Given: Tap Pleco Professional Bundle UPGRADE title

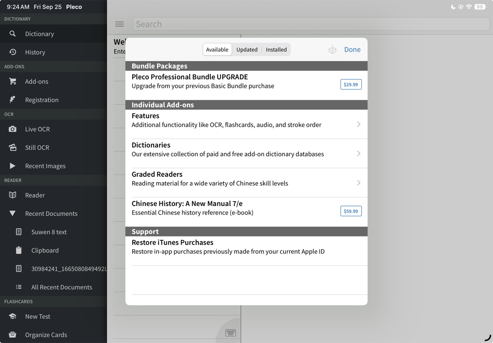Looking at the screenshot, I should point(190,77).
